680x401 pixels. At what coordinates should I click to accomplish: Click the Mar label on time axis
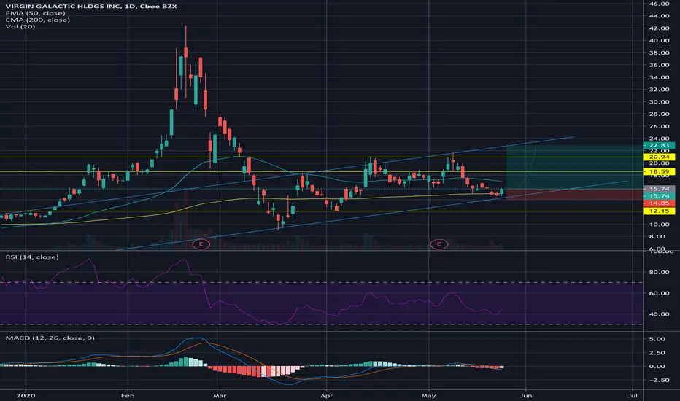click(220, 395)
